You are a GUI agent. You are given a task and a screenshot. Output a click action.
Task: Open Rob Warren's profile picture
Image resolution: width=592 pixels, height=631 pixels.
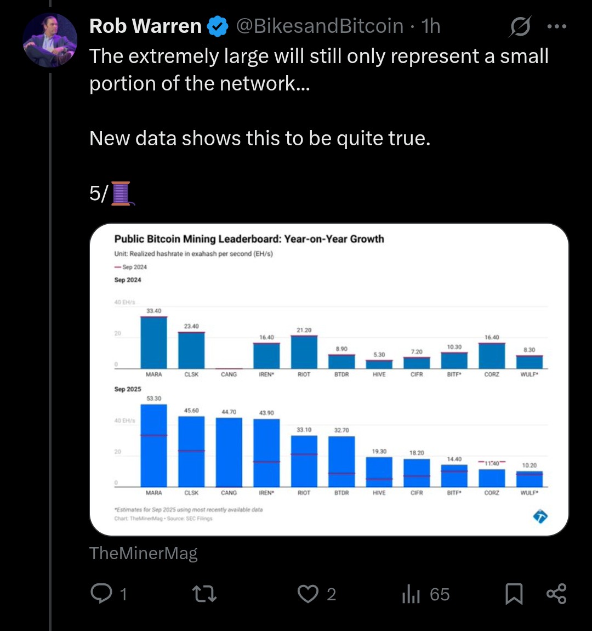coord(50,41)
